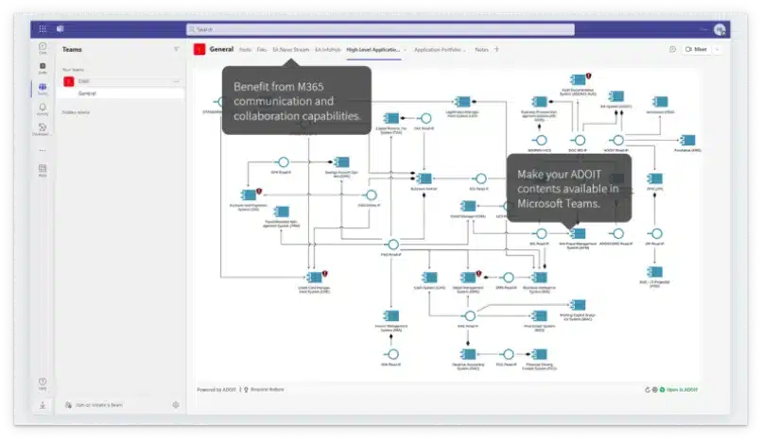Open the EA InfoHub tab

point(327,49)
